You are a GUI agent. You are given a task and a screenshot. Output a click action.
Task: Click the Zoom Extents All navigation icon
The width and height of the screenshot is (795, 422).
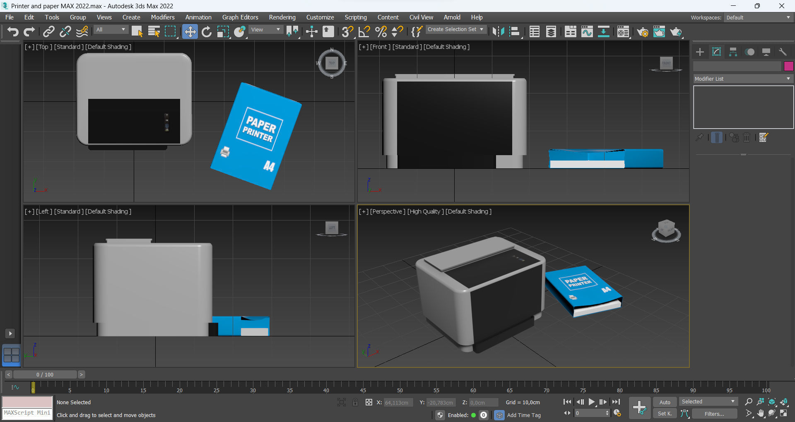pyautogui.click(x=784, y=402)
